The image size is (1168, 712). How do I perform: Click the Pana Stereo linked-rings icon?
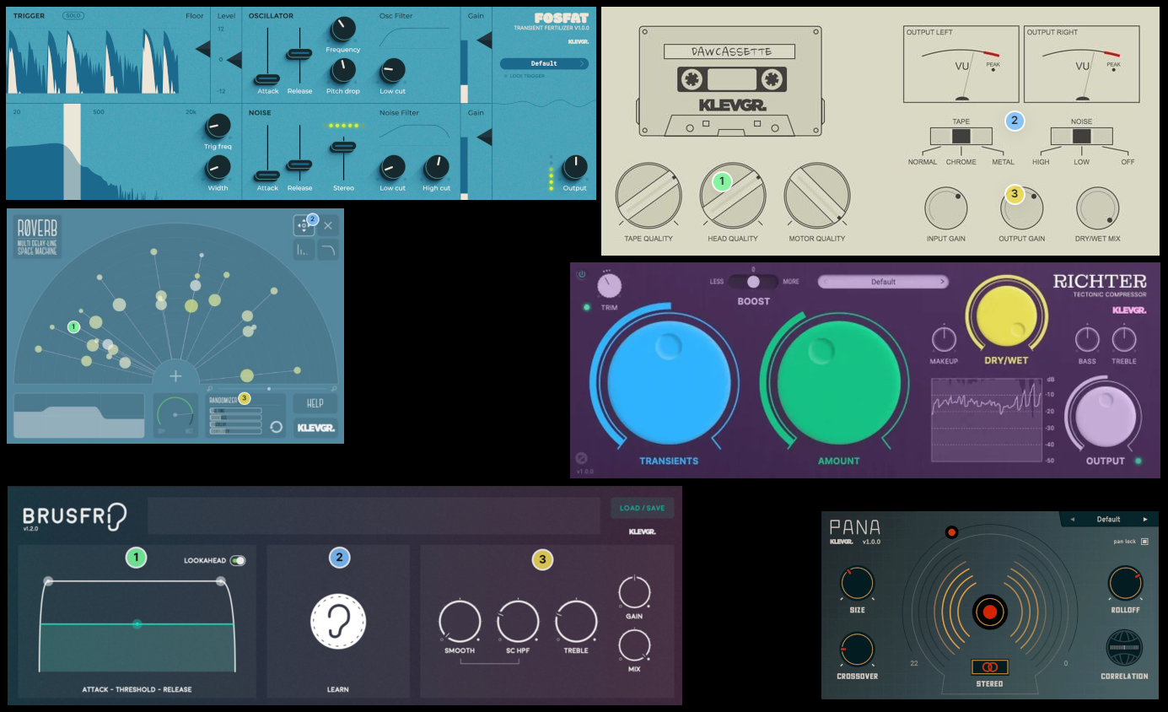pos(989,667)
